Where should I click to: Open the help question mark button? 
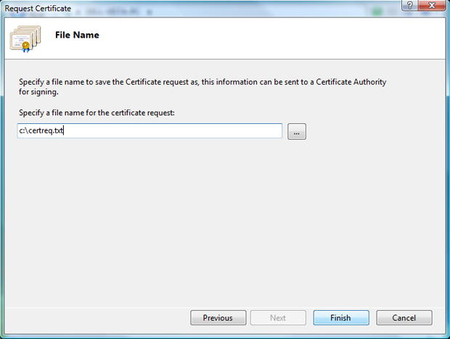coord(410,5)
